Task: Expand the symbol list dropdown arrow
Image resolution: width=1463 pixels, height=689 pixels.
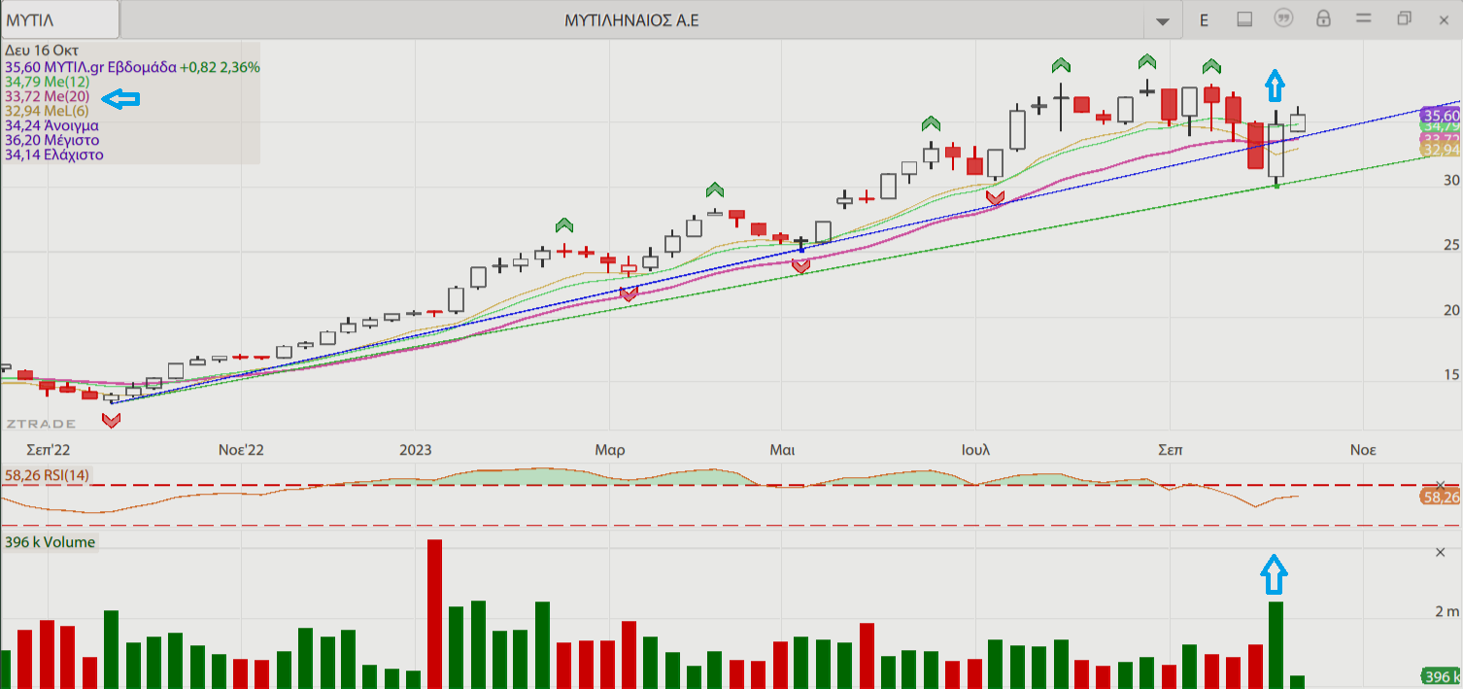Action: point(1162,20)
